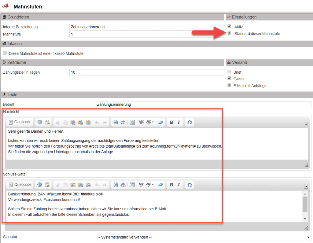Click the Select All icon in the Nachricht toolbar
The height and width of the screenshot is (243, 313).
(x=132, y=122)
